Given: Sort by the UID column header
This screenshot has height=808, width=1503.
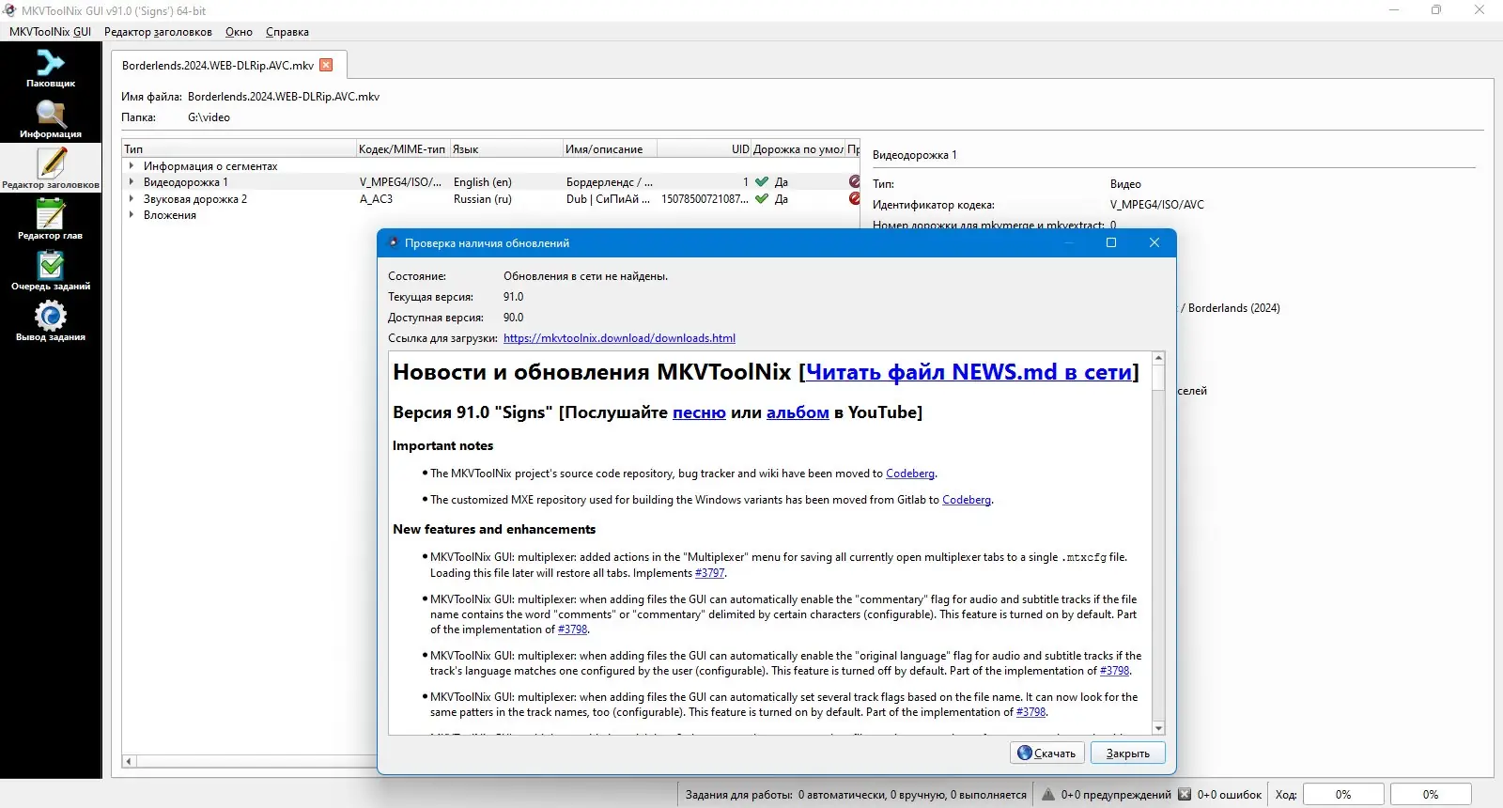Looking at the screenshot, I should (x=704, y=149).
